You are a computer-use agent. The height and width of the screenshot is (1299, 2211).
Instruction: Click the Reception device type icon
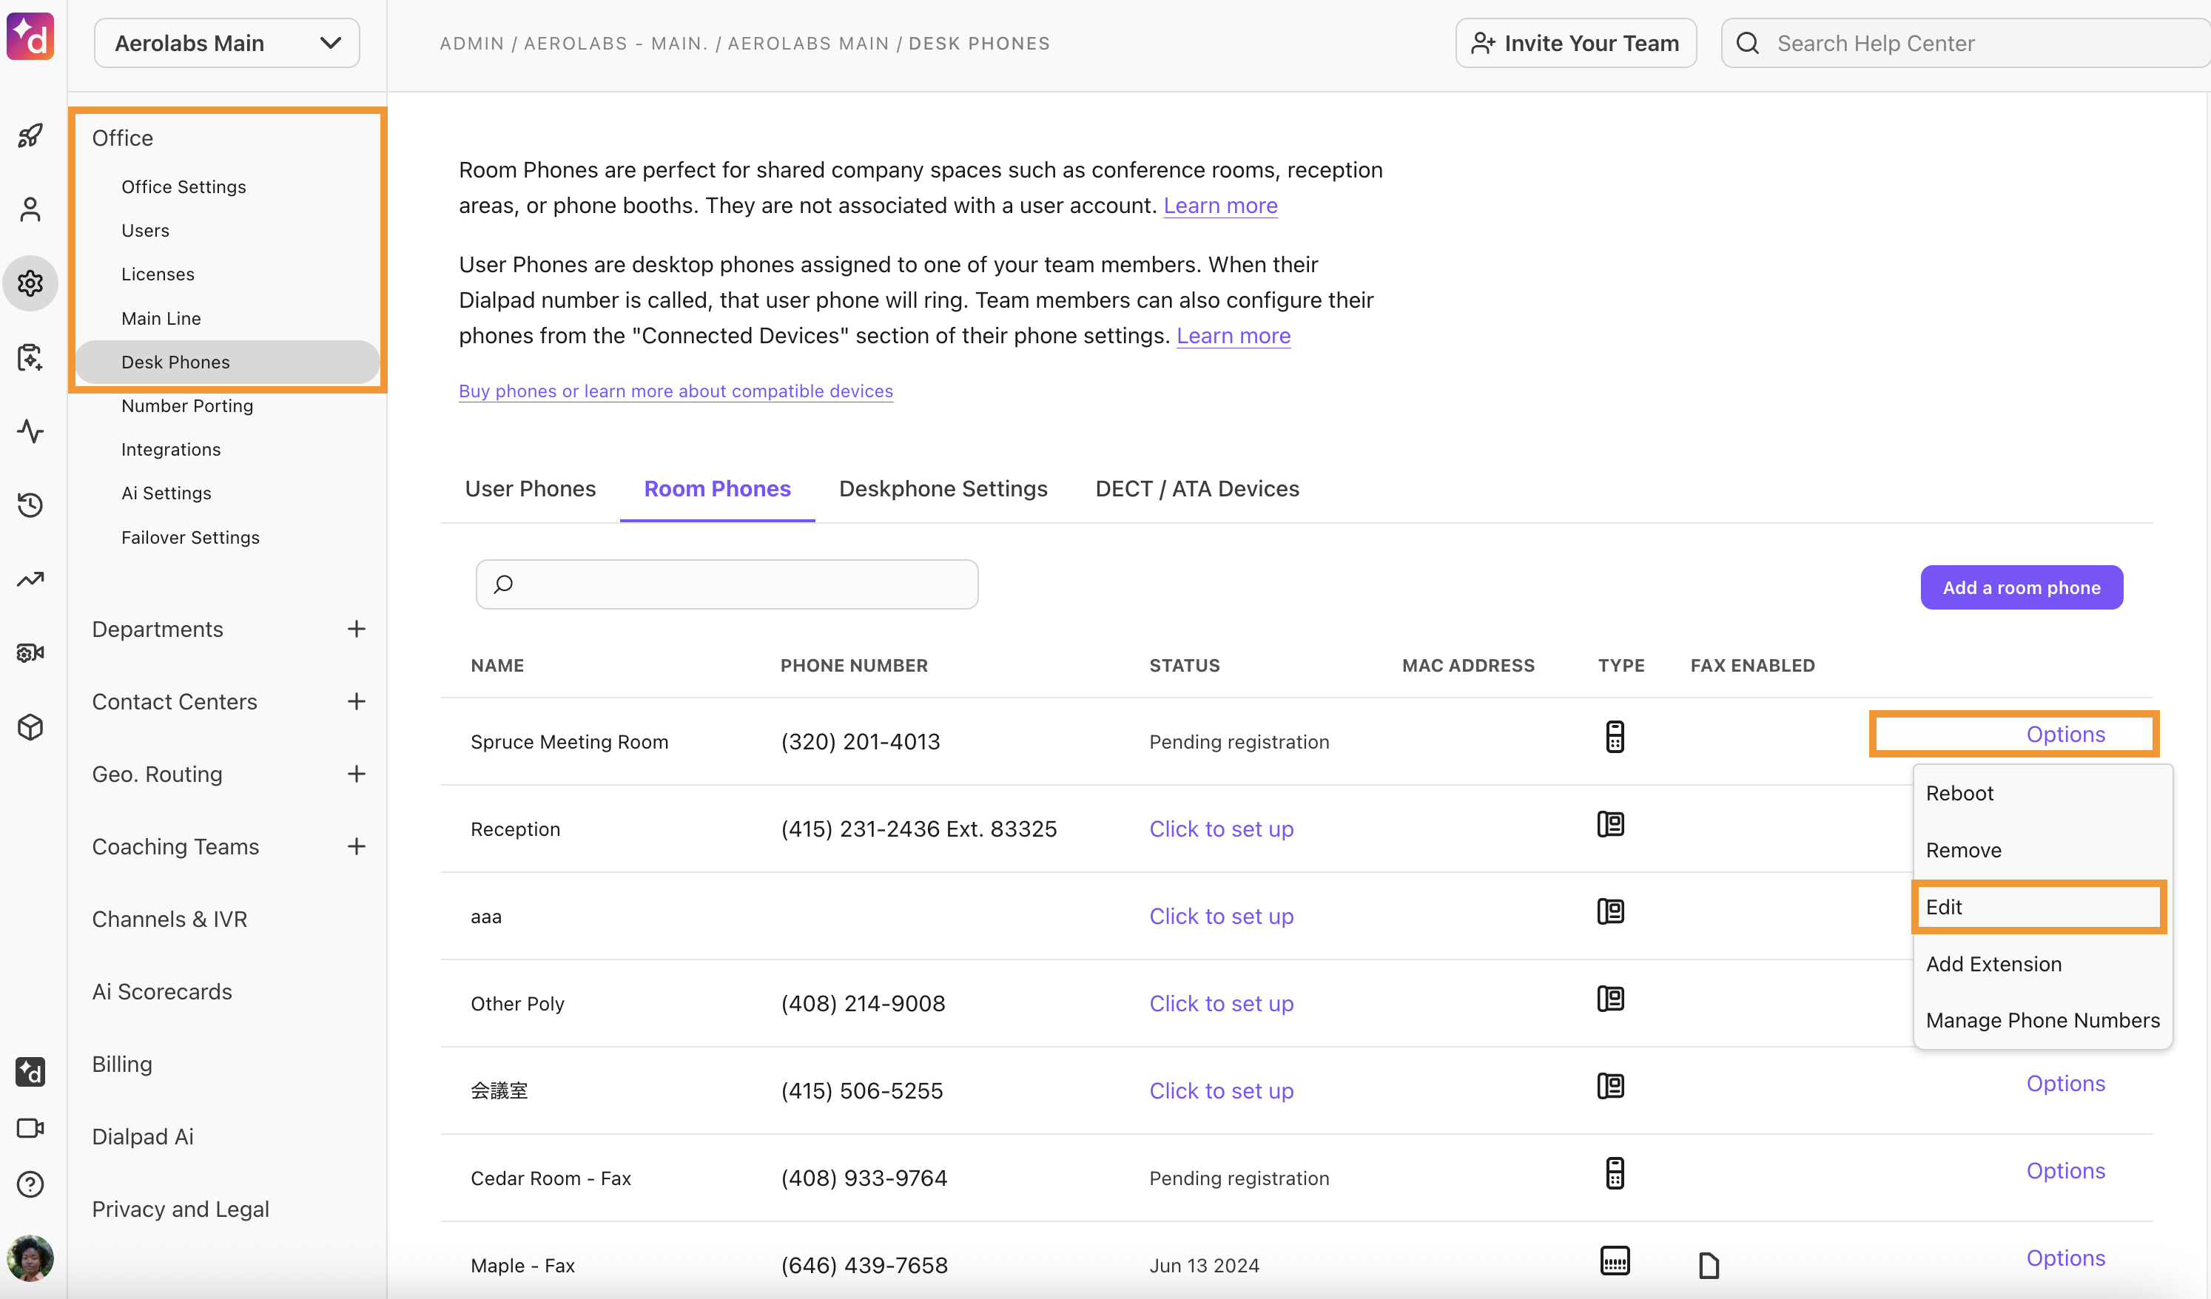[x=1611, y=825]
